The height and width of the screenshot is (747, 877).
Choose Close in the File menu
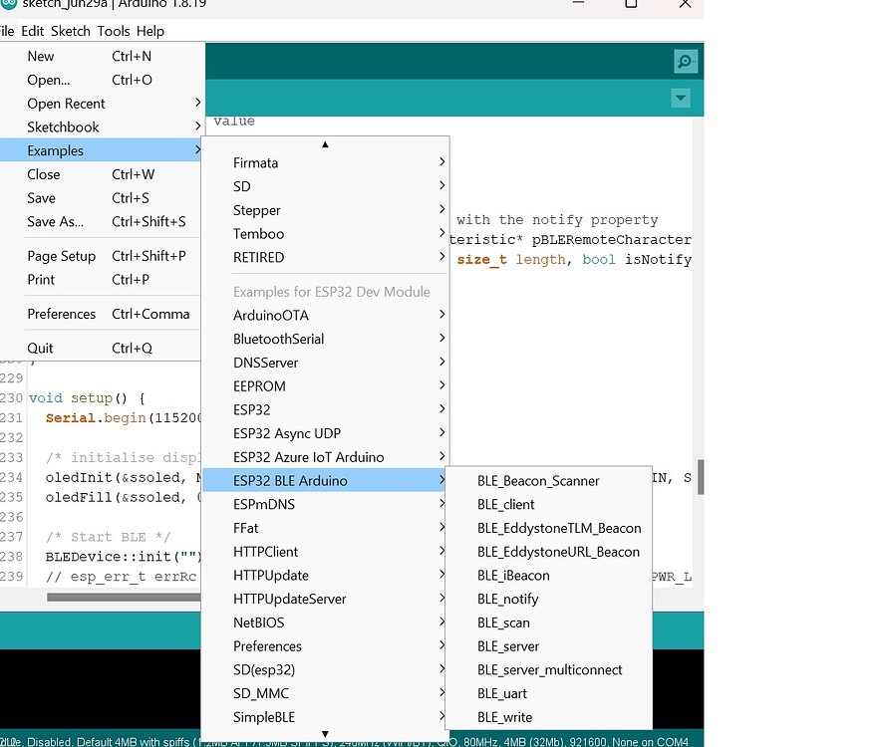(x=100, y=174)
